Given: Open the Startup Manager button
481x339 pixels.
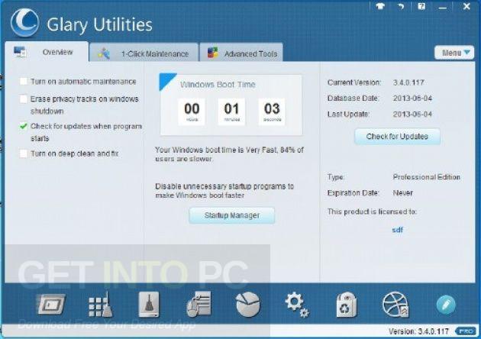Looking at the screenshot, I should (x=231, y=215).
